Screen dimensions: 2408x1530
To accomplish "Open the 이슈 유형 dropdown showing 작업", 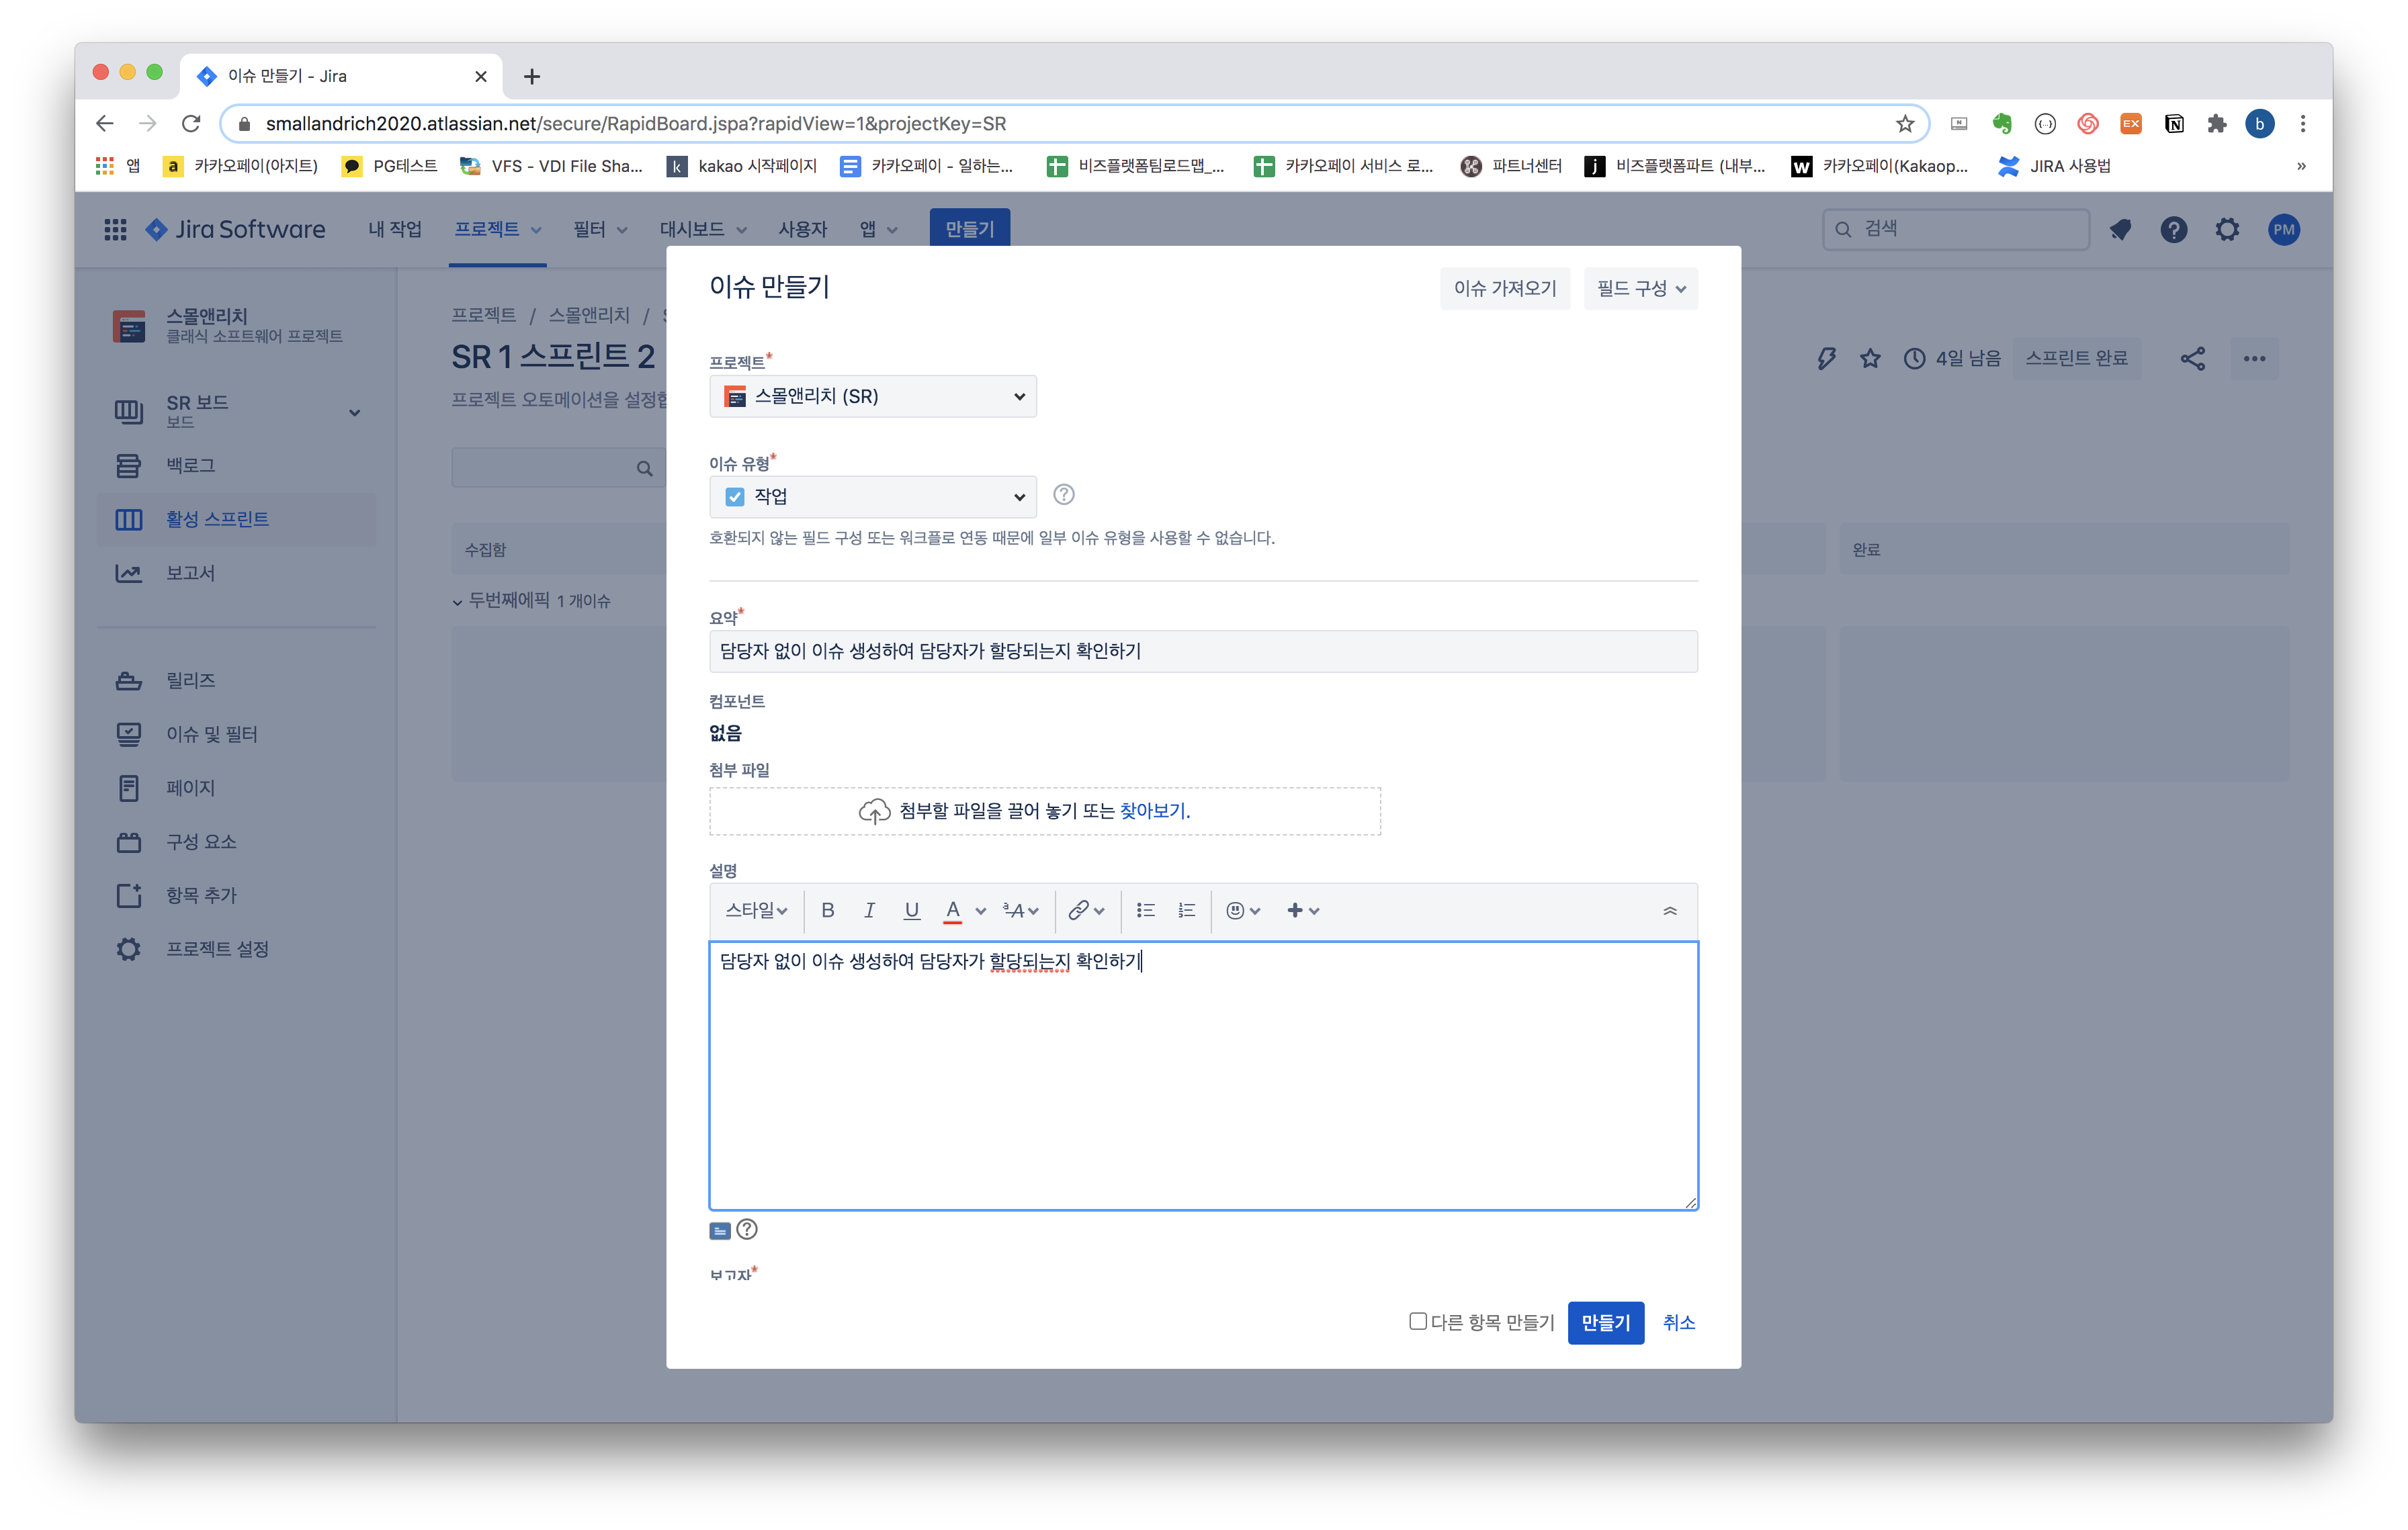I will (872, 496).
